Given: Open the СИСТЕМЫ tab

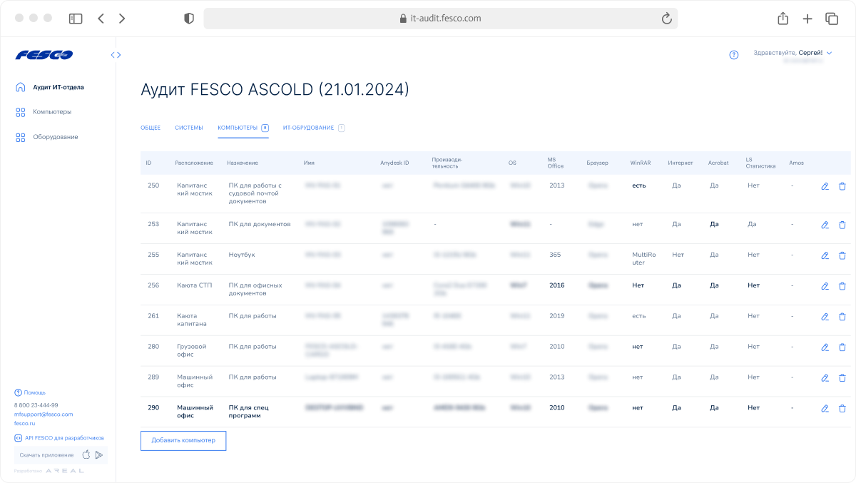Looking at the screenshot, I should coord(189,128).
